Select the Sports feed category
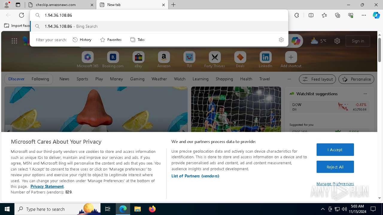This screenshot has width=383, height=215. click(82, 79)
